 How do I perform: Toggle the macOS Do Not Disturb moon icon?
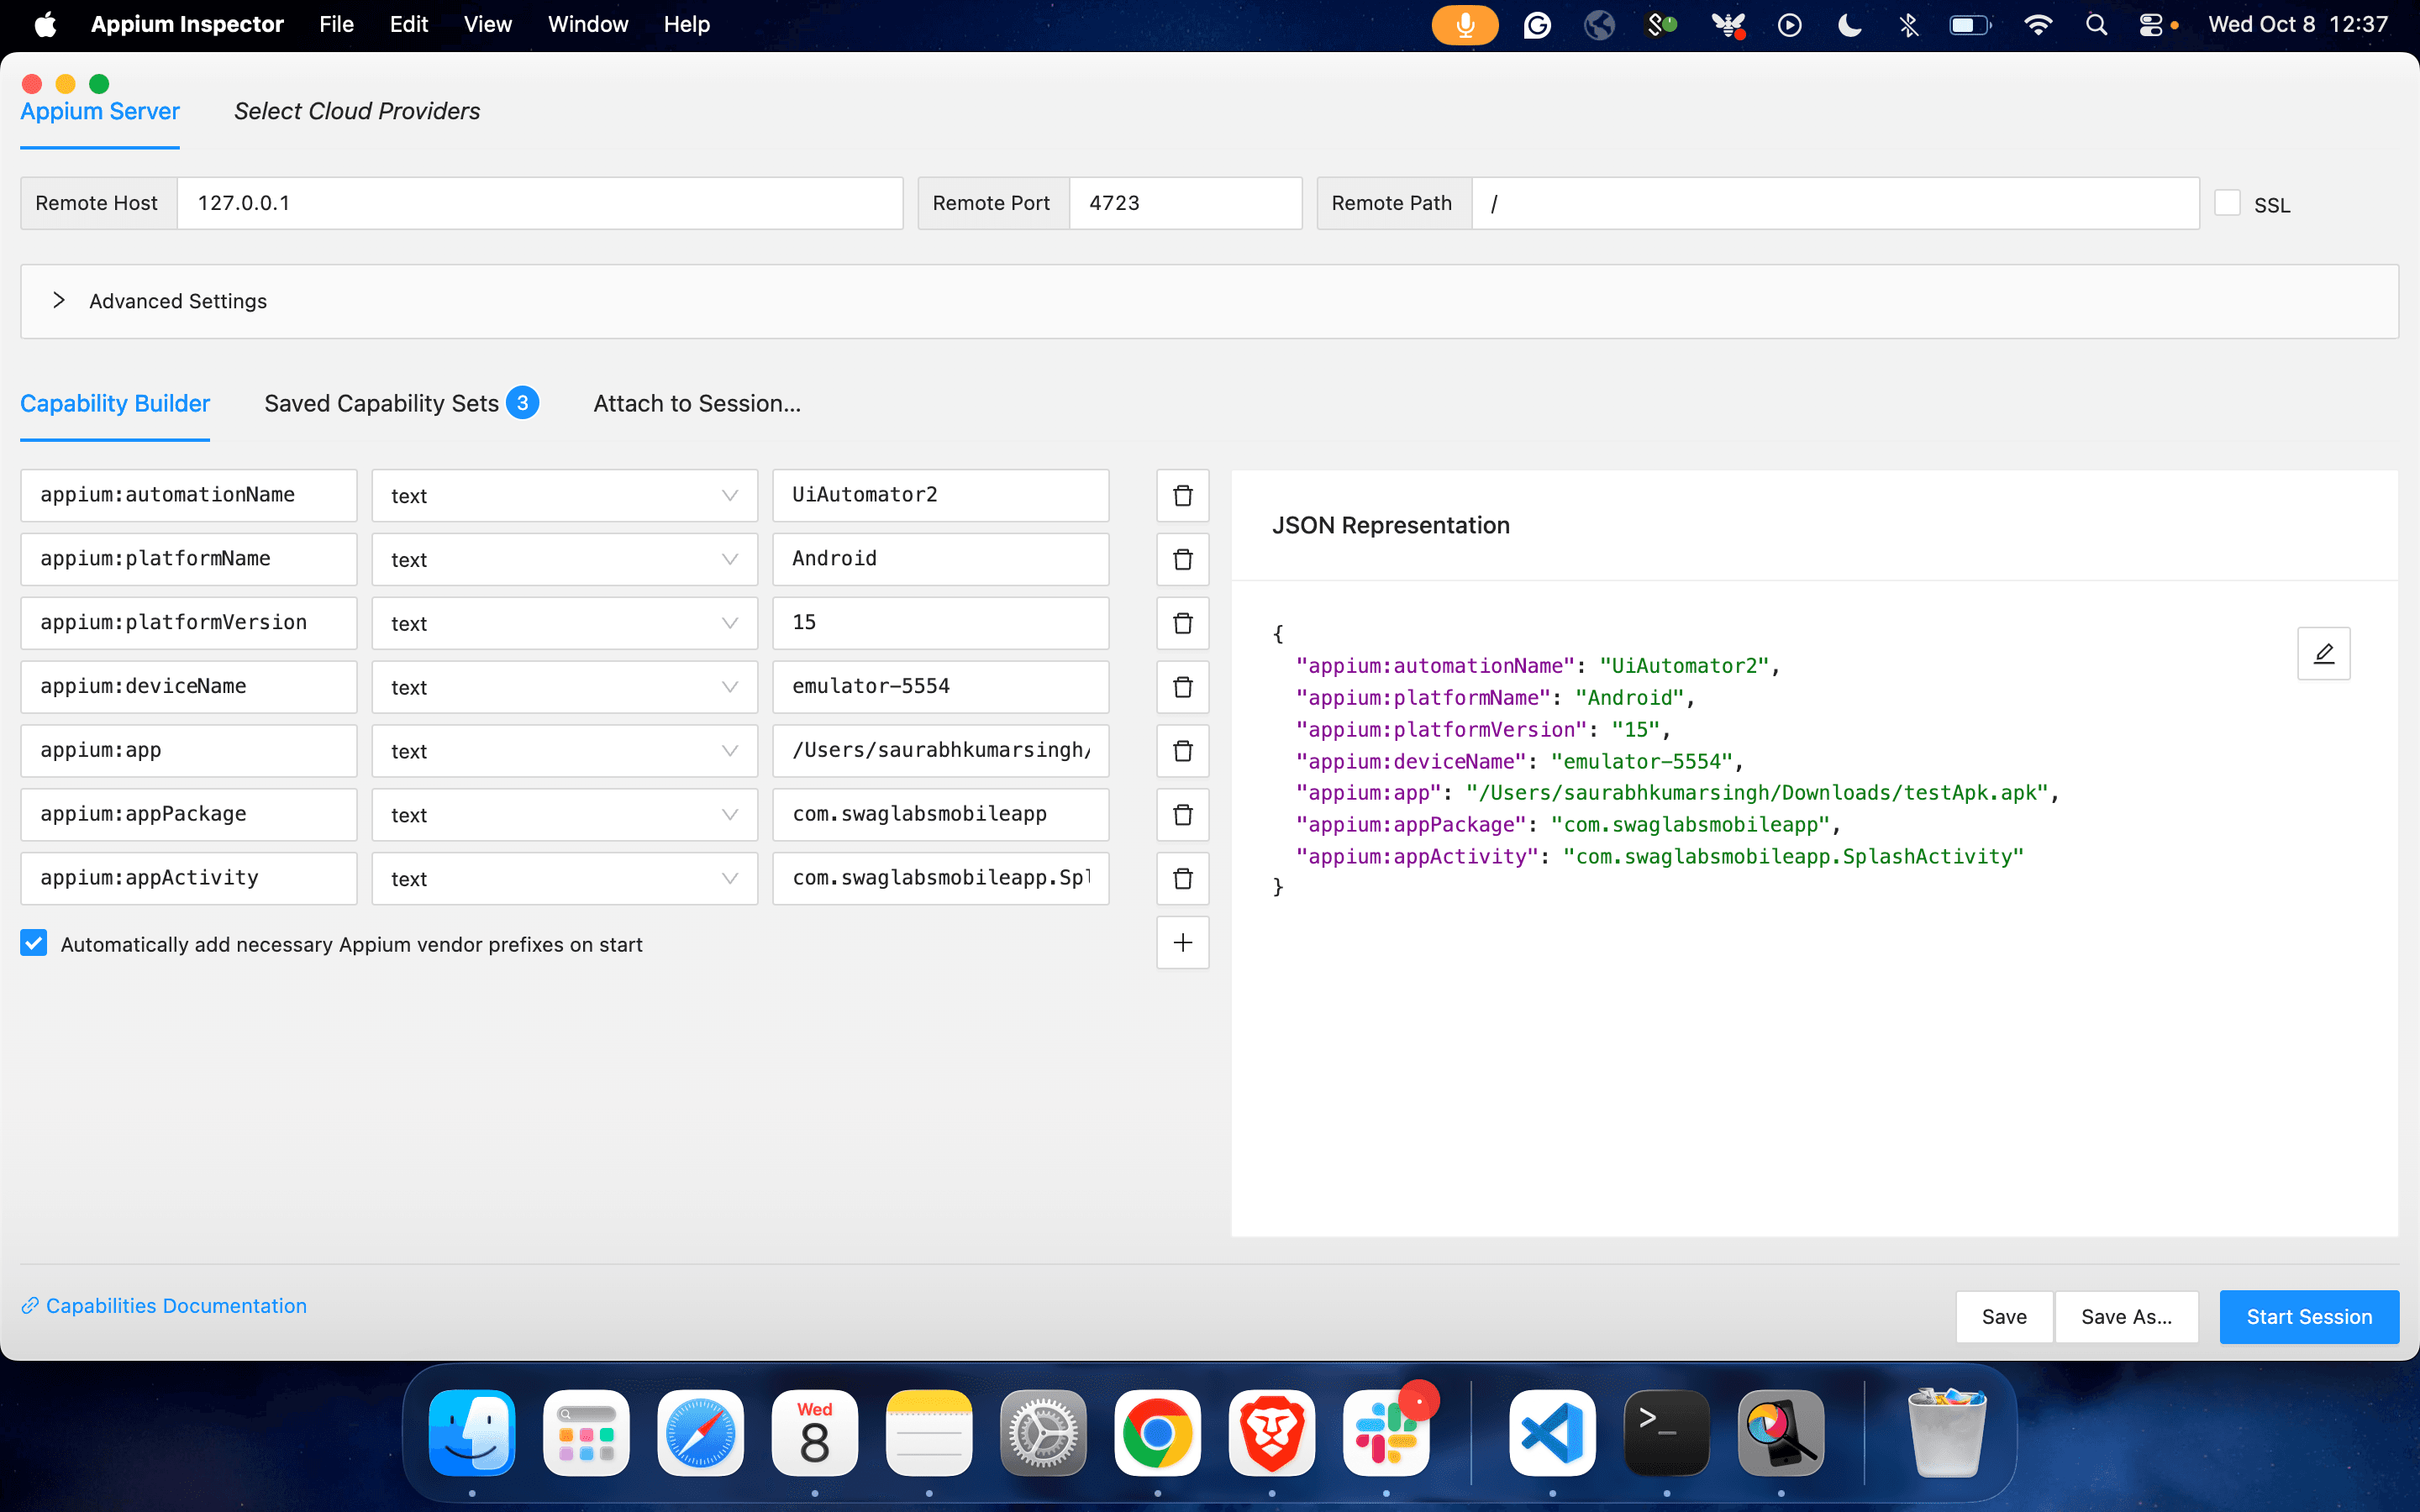pyautogui.click(x=1849, y=25)
